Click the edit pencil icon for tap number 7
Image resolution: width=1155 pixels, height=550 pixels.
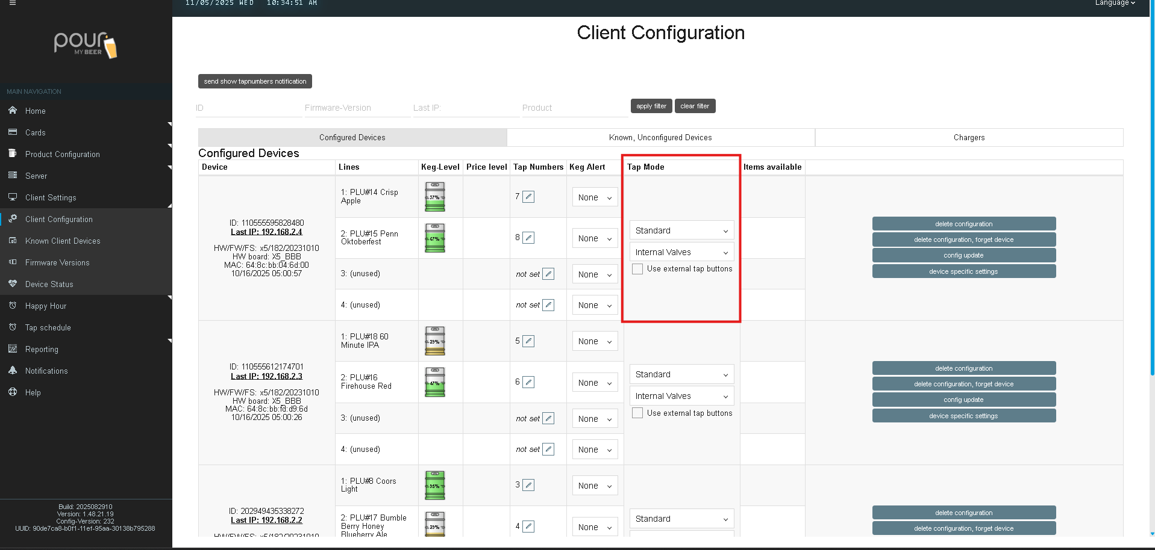528,197
